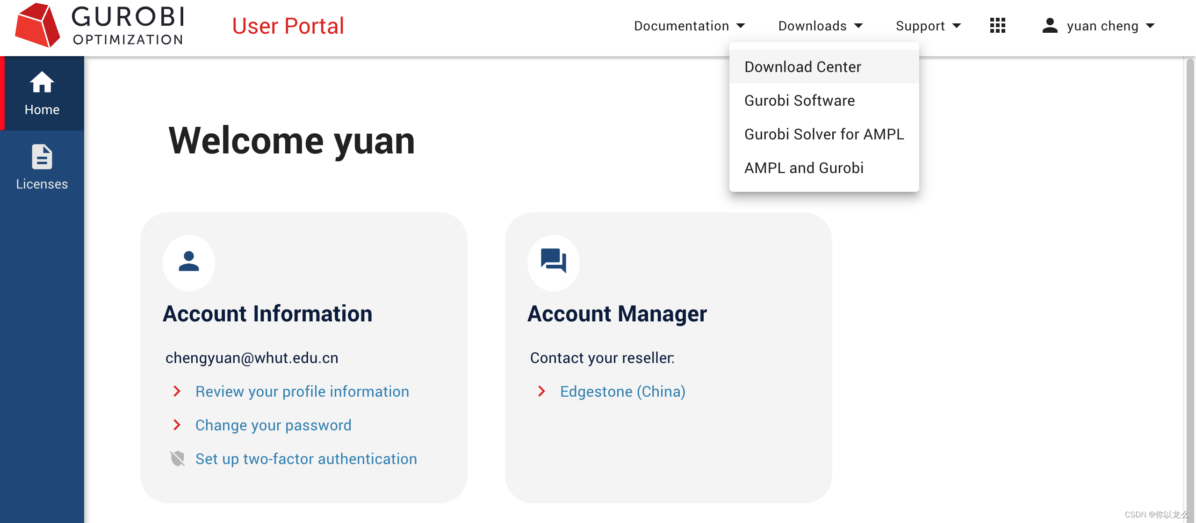Open the apps grid icon
1196x523 pixels.
997,26
